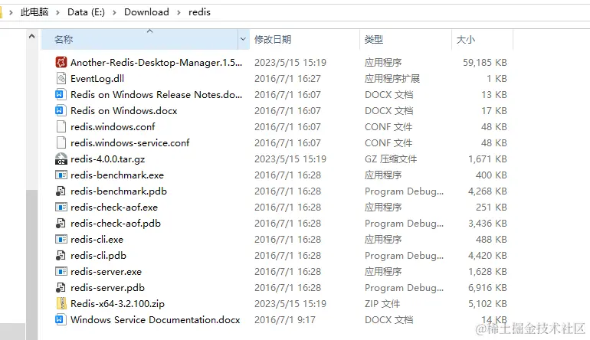Image resolution: width=590 pixels, height=340 pixels.
Task: Click the Another-Redis-Desktop-Manager app icon
Action: (61, 62)
